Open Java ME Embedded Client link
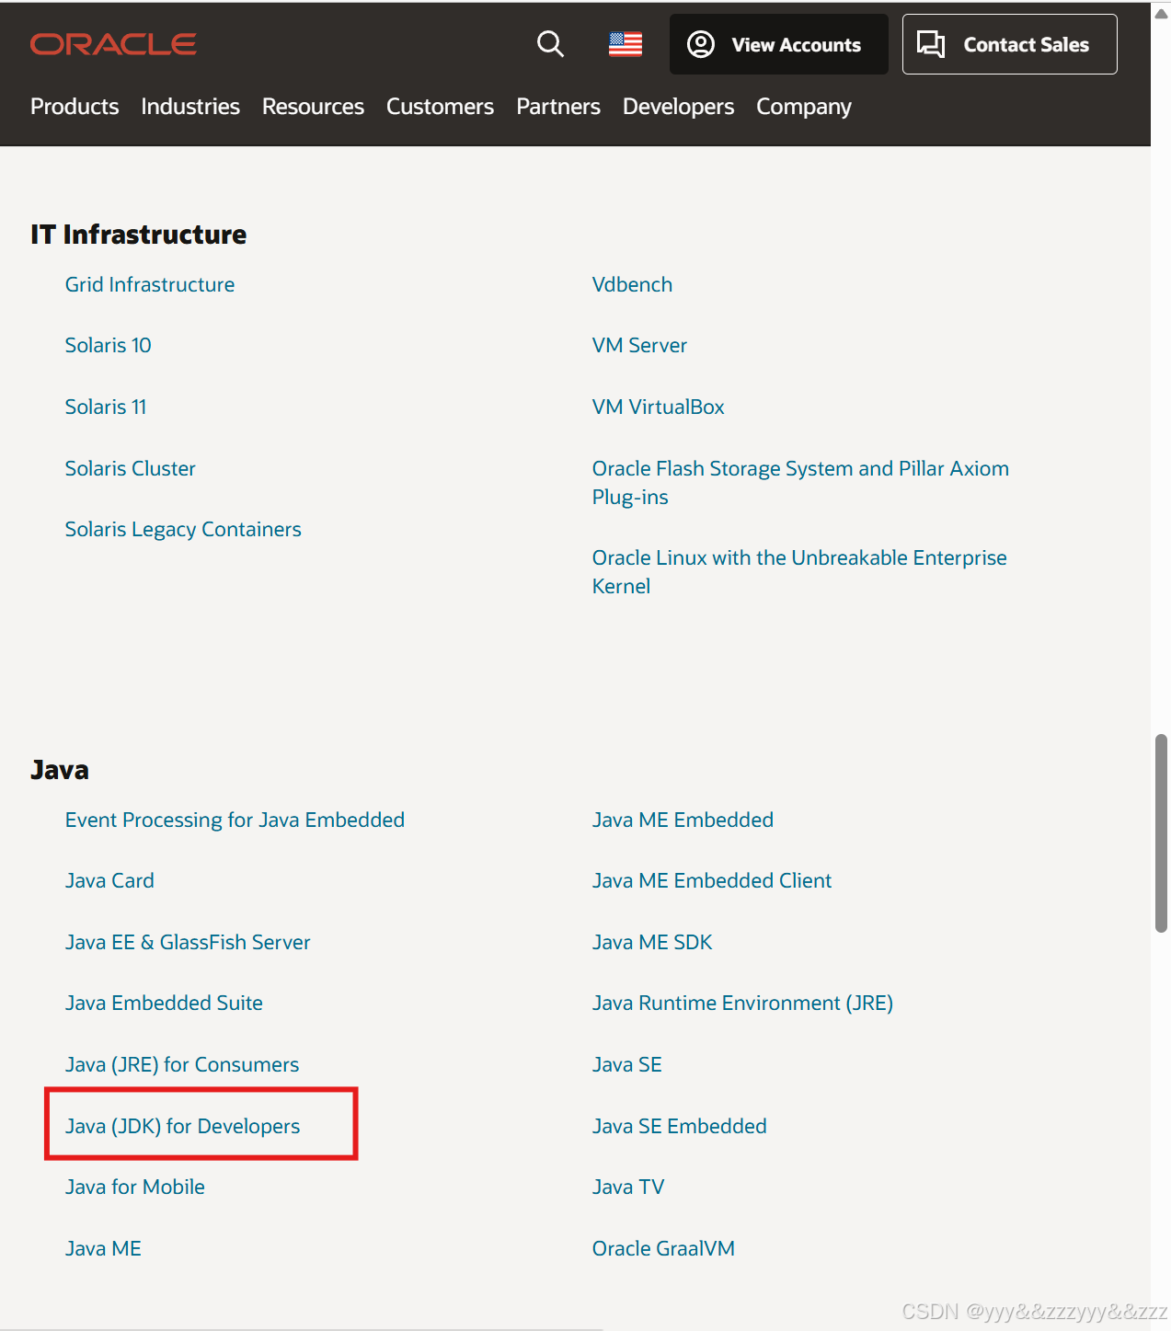1171x1331 pixels. (x=712, y=880)
